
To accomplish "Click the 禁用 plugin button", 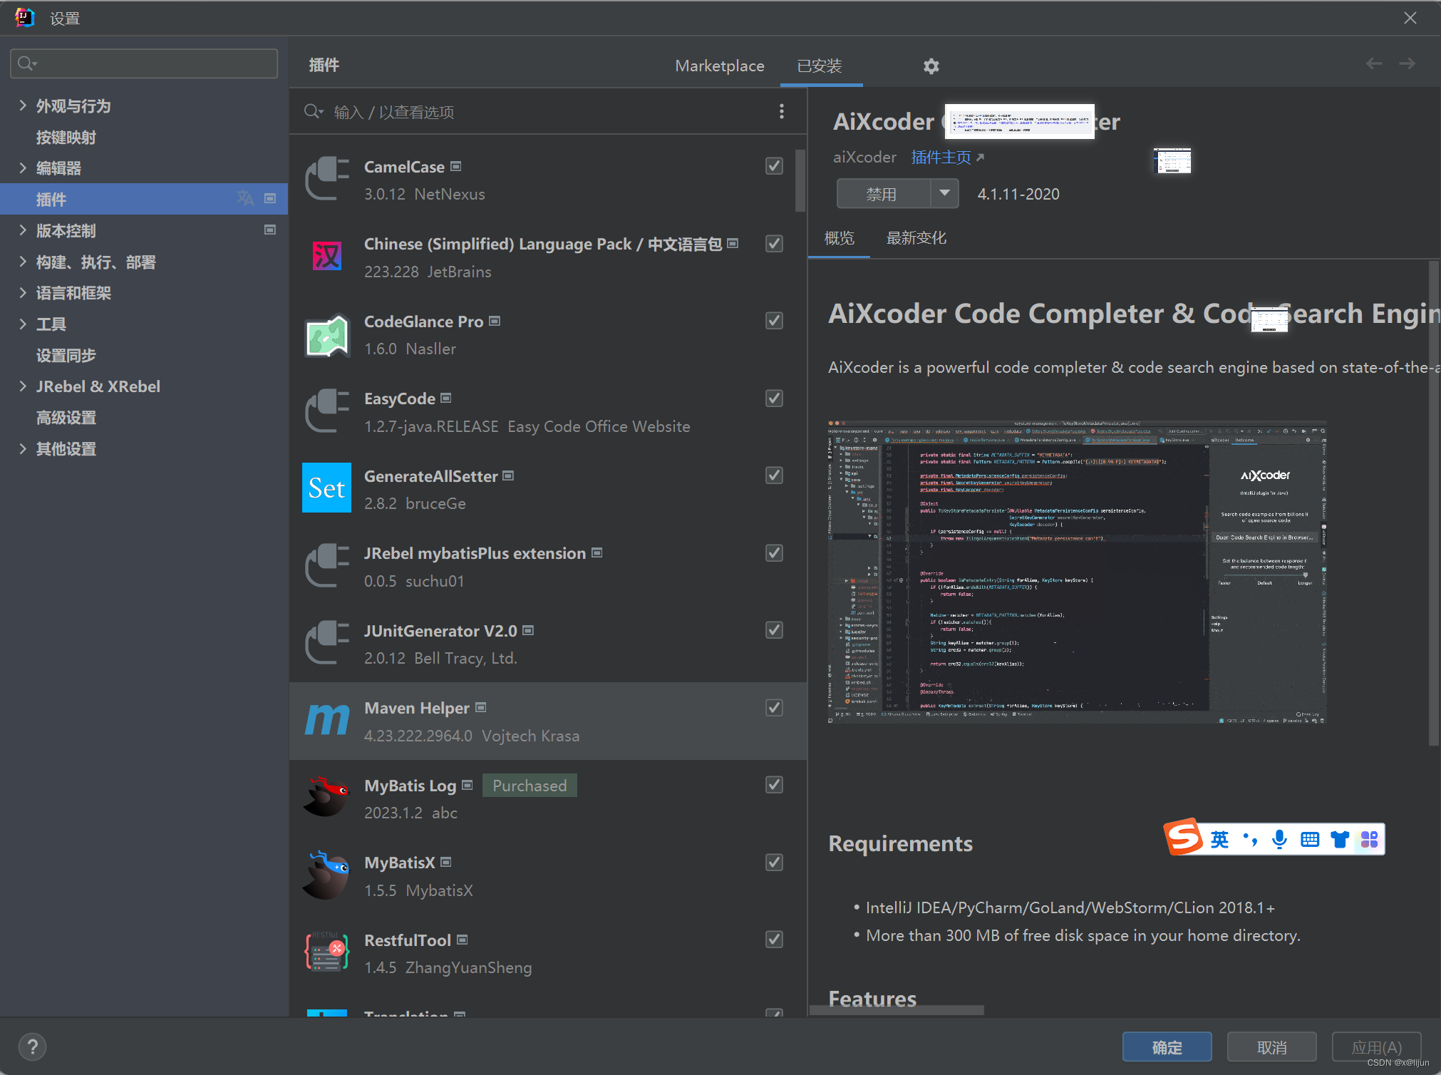I will 883,193.
